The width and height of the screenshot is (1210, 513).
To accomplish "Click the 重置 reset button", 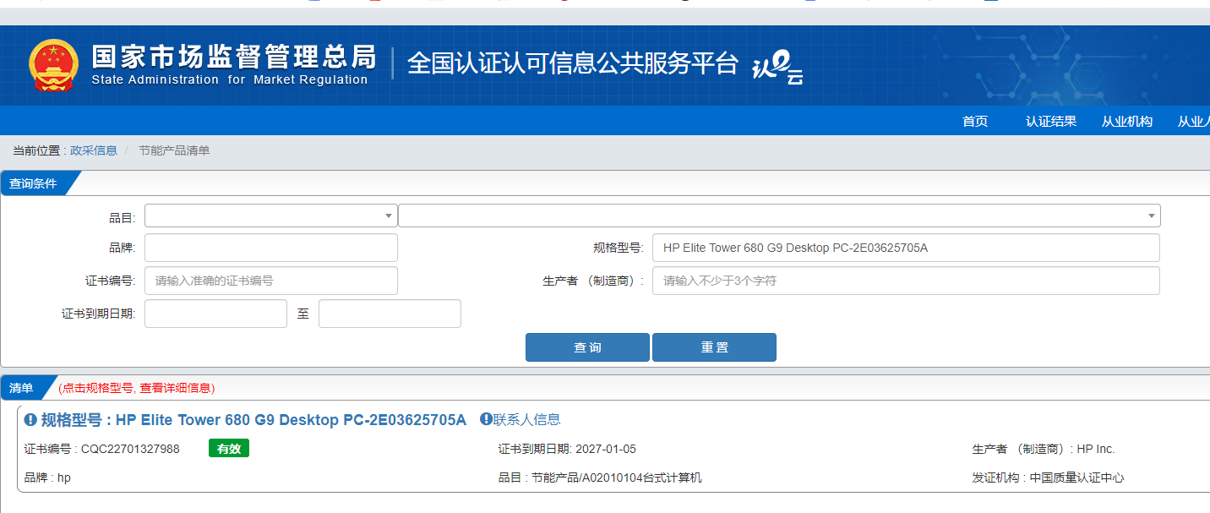I will tap(714, 347).
